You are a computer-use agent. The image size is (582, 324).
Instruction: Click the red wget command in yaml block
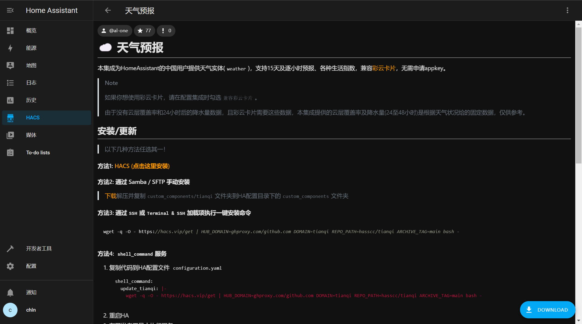point(304,295)
